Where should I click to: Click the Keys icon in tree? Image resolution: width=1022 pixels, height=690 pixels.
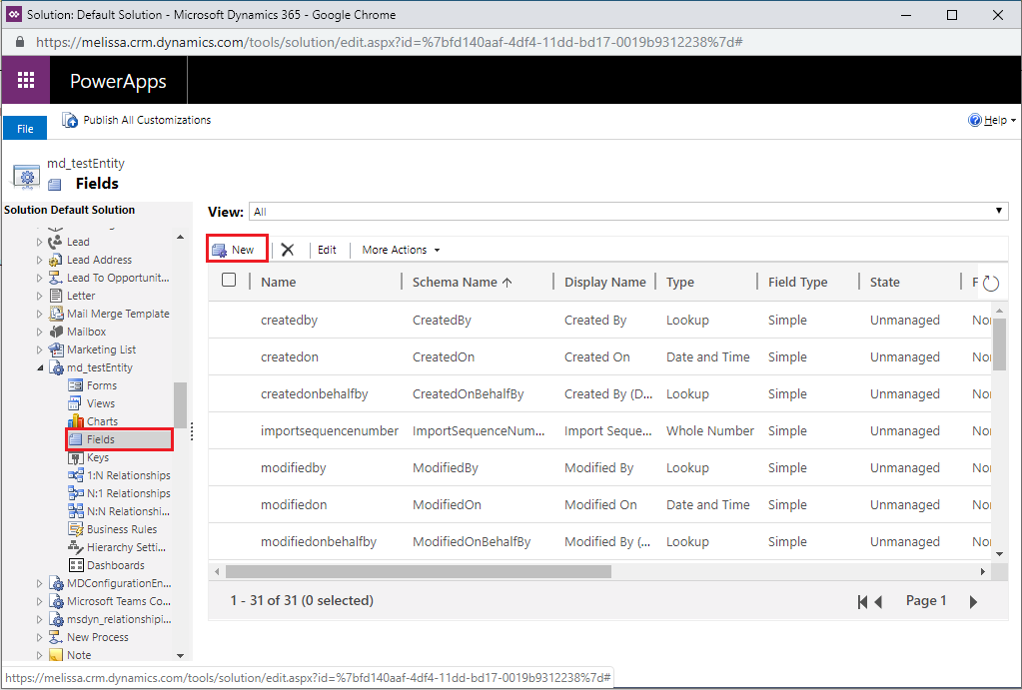76,458
